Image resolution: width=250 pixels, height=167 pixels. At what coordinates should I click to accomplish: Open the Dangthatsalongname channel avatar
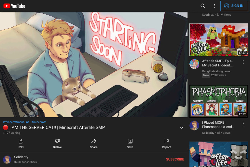coord(194,64)
